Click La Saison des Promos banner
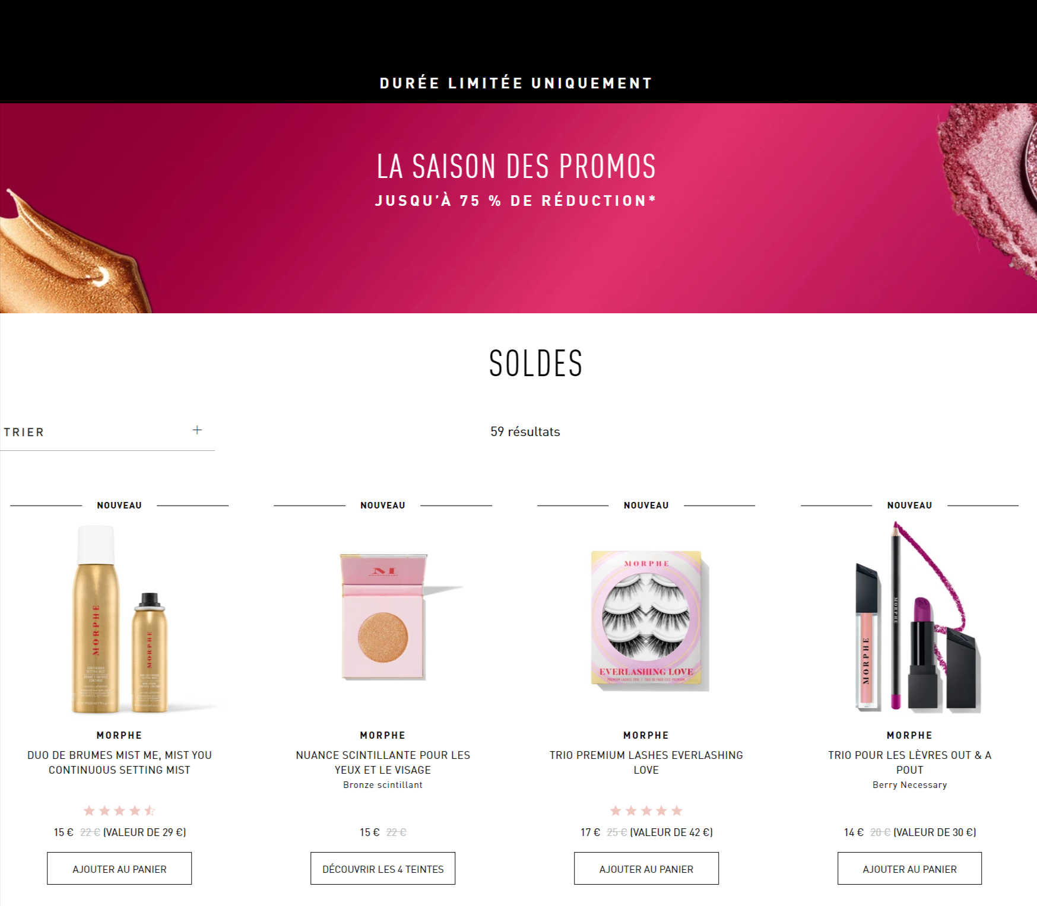1037x906 pixels. (518, 208)
